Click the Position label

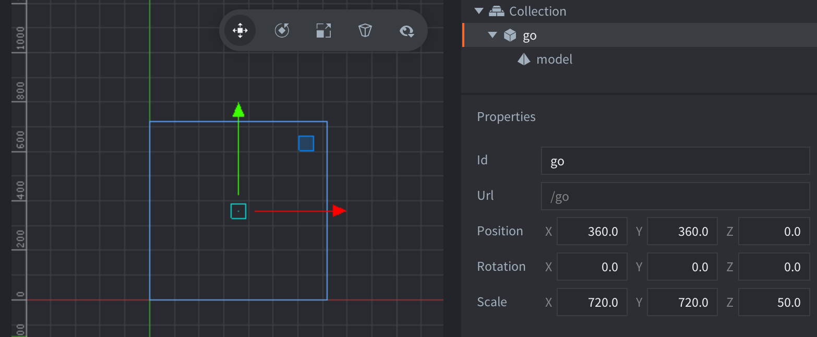[500, 231]
